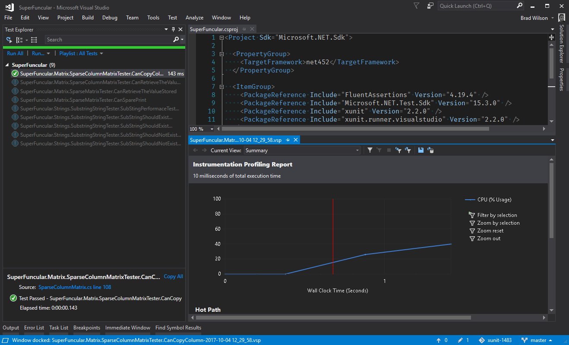Close the Test Explorer panel
The width and height of the screenshot is (569, 345).
coord(180,29)
